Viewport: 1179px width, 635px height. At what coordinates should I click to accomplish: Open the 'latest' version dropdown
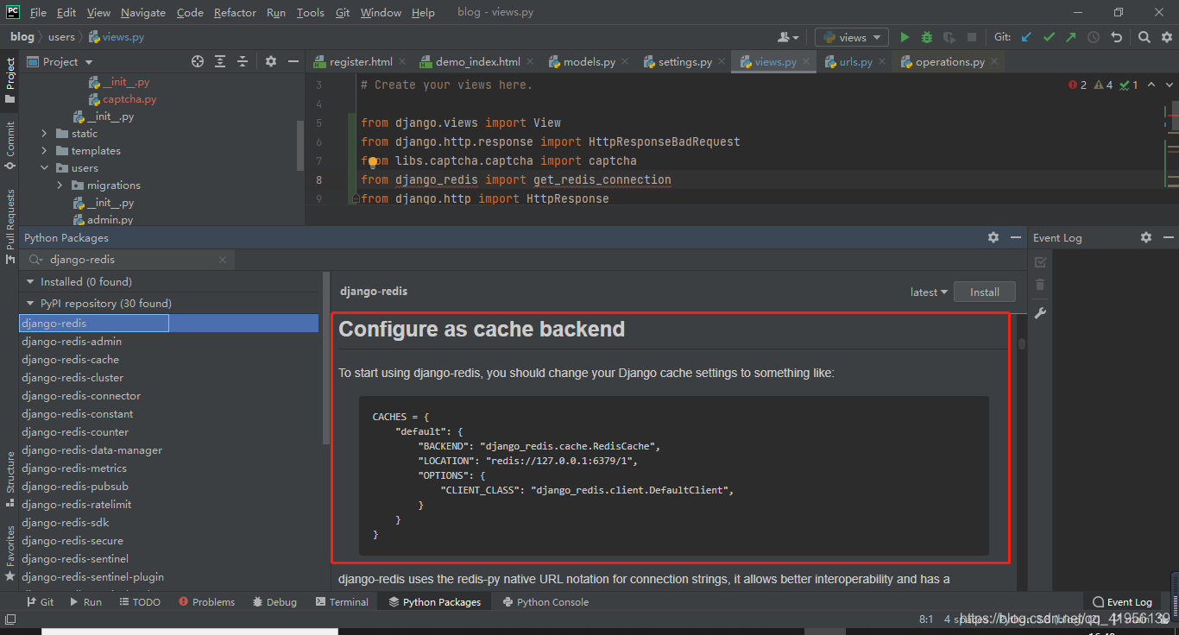click(x=929, y=292)
